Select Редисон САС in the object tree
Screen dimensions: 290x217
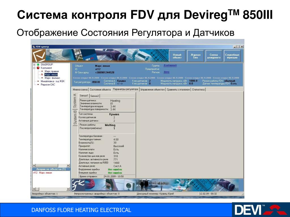pyautogui.click(x=48, y=84)
